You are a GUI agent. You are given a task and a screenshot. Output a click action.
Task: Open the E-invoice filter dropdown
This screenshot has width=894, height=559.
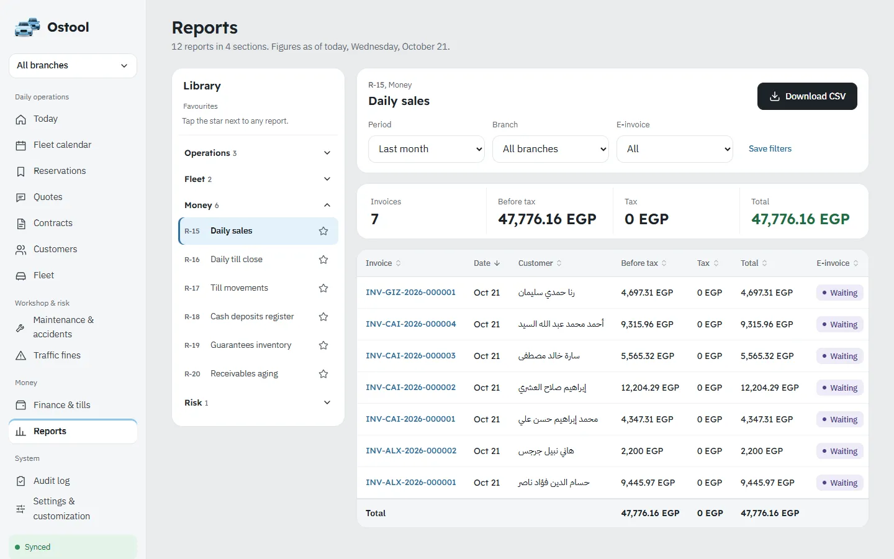click(675, 149)
